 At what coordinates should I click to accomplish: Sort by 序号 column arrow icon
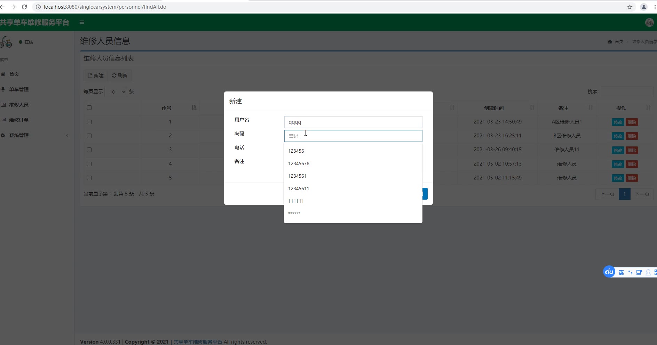coord(194,107)
